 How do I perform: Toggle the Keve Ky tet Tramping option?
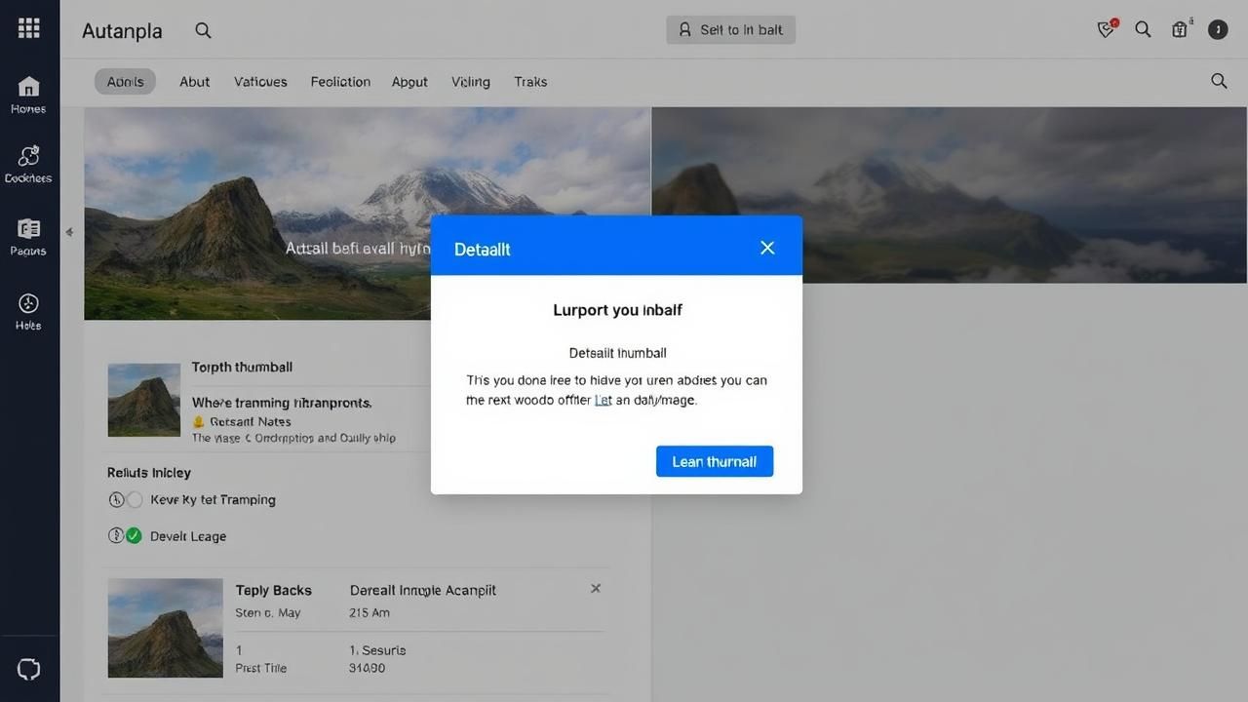click(135, 500)
